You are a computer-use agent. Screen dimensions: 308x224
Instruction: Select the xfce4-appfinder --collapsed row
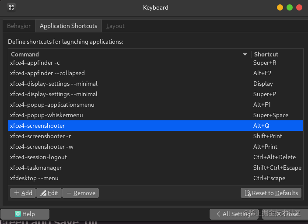tap(156, 73)
